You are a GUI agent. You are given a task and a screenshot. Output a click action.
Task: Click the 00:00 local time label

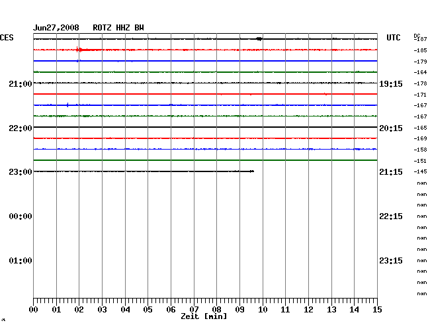(x=21, y=216)
